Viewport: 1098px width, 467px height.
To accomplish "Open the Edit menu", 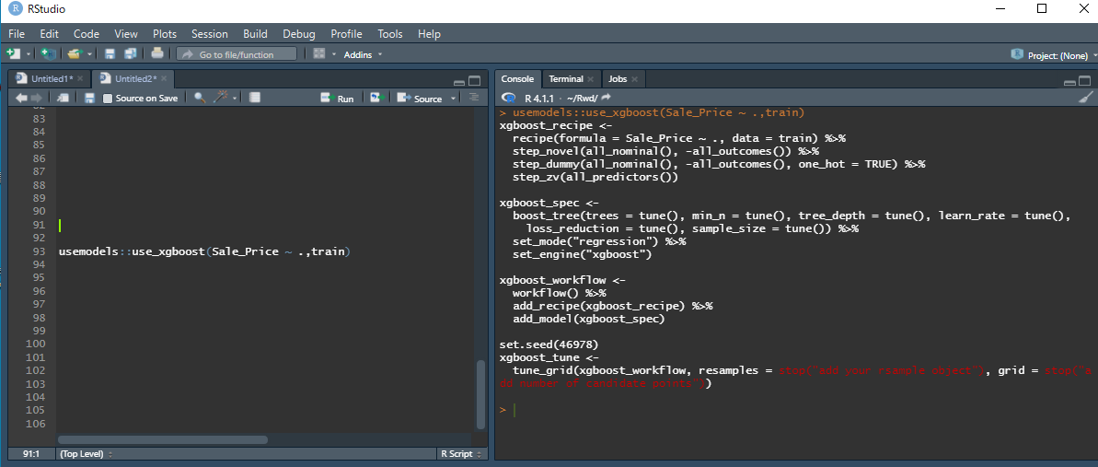I will [x=49, y=34].
